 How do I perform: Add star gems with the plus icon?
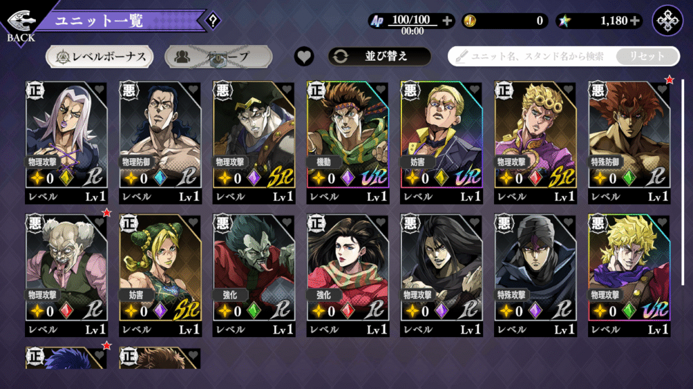635,20
